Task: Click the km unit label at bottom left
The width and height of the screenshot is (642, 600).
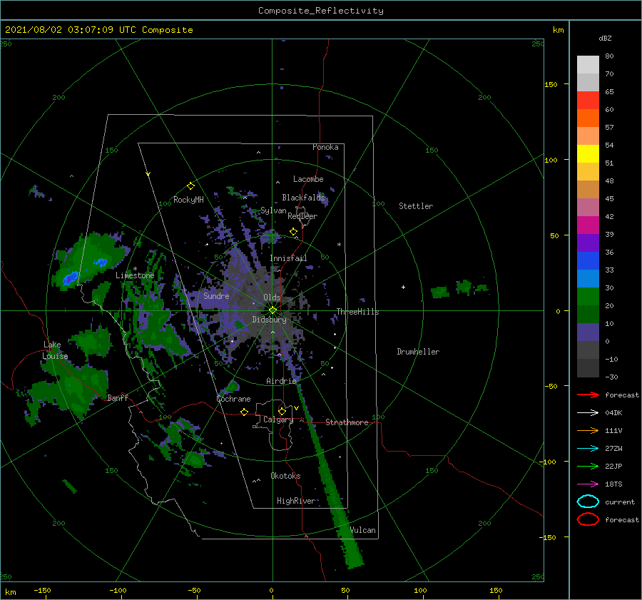Action: click(10, 592)
